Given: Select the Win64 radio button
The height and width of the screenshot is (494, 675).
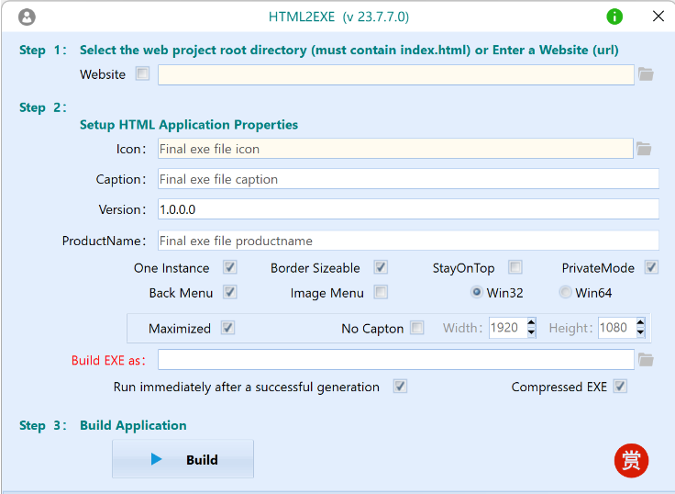Looking at the screenshot, I should pos(565,292).
